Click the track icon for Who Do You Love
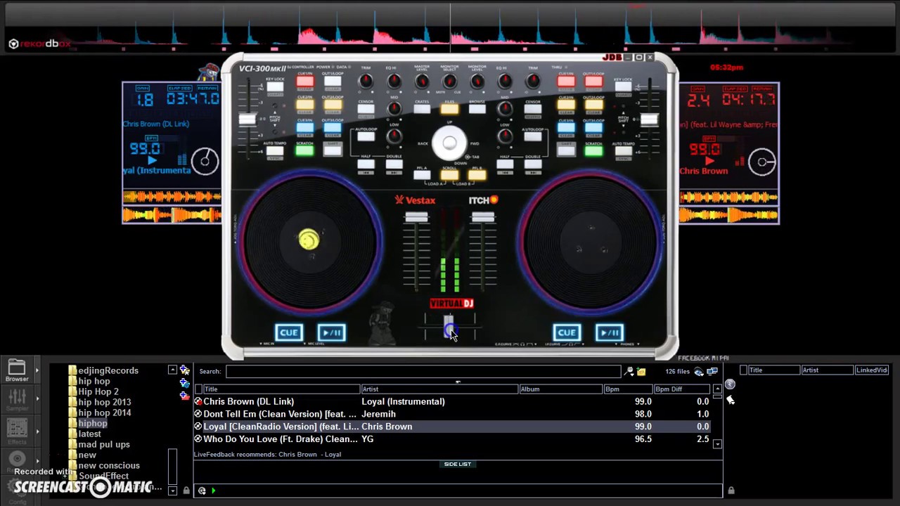 [198, 439]
